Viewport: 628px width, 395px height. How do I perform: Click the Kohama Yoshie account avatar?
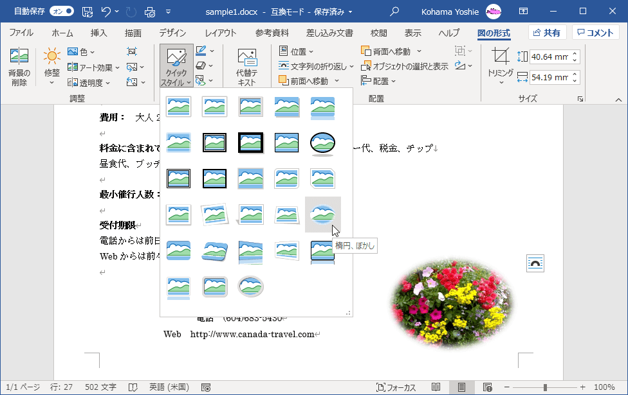494,12
